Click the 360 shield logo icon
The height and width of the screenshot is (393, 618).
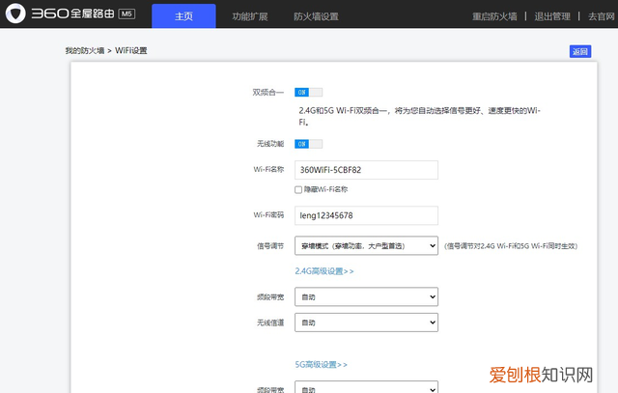[x=15, y=14]
